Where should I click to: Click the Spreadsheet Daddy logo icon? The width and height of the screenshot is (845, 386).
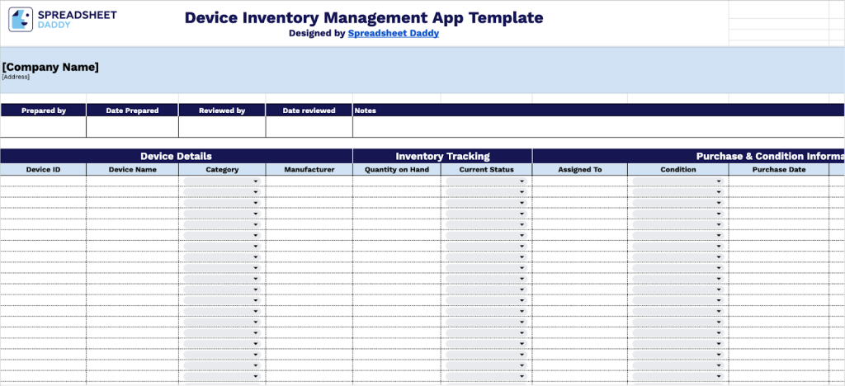(21, 20)
